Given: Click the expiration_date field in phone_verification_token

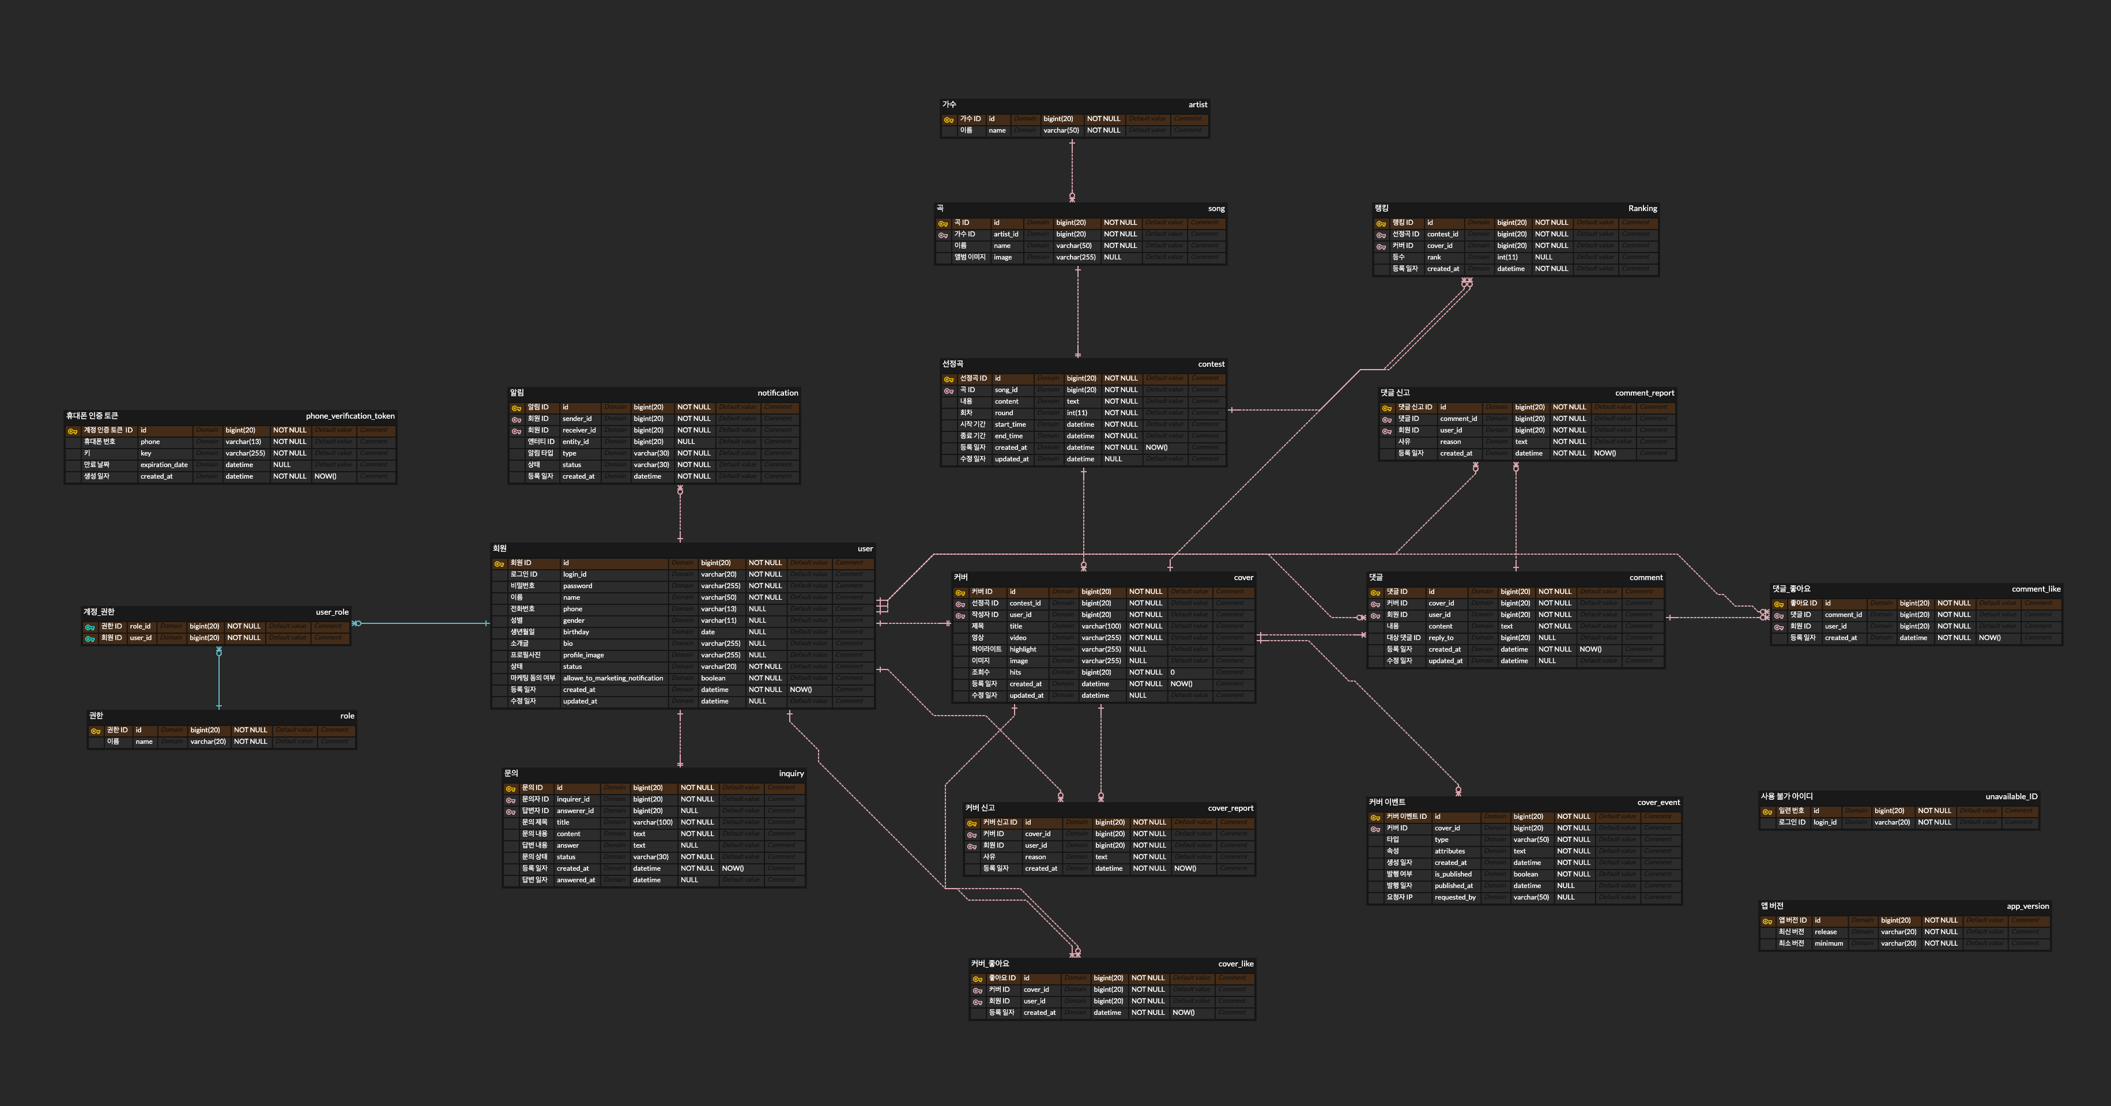Looking at the screenshot, I should pyautogui.click(x=164, y=465).
